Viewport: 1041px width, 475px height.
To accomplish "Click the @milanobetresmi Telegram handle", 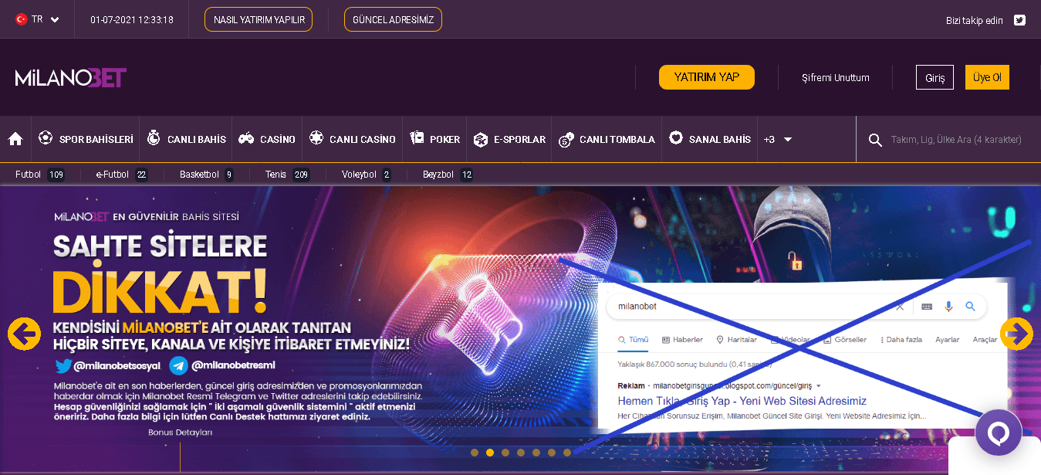I will (x=222, y=365).
